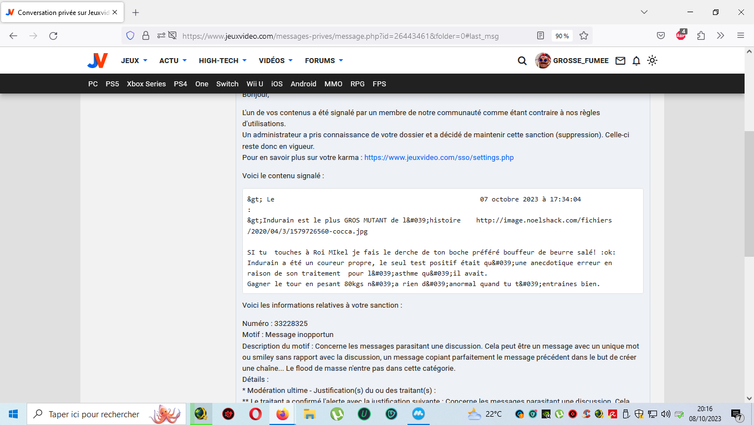Screen dimensions: 754x425
Task: Open the site search magnifier icon
Action: pos(522,61)
